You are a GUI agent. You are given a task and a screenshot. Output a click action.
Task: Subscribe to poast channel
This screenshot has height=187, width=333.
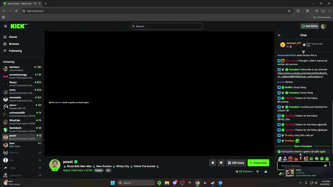click(x=258, y=163)
